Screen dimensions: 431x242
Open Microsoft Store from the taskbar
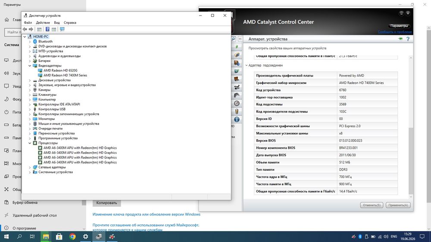point(59,236)
